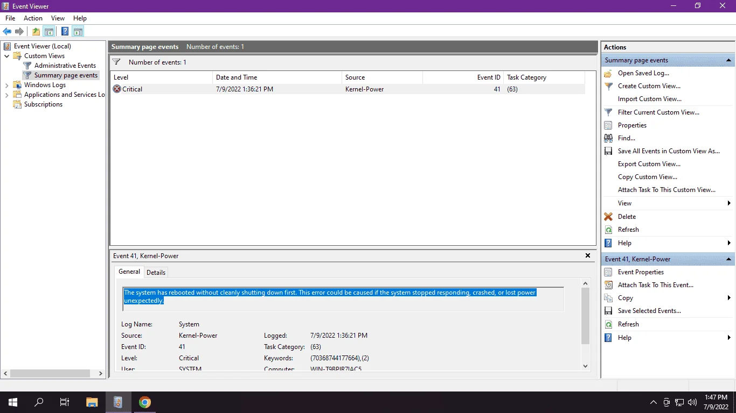736x413 pixels.
Task: Click Save All Events in Custom View As
Action: coord(669,151)
